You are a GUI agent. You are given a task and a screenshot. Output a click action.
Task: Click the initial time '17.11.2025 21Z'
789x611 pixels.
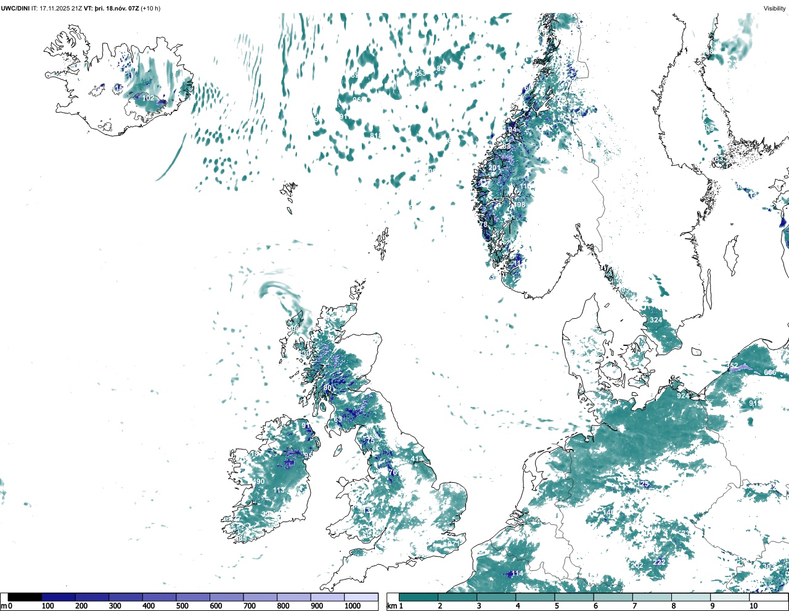[x=60, y=9]
